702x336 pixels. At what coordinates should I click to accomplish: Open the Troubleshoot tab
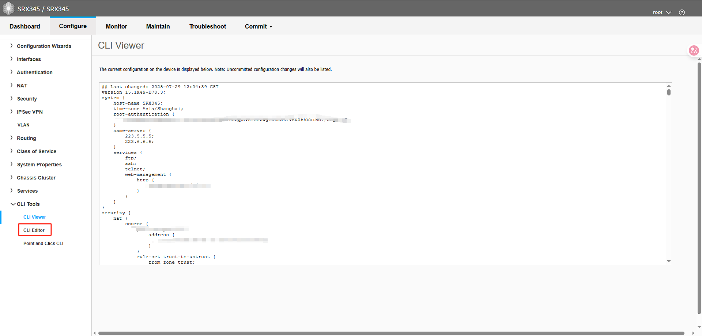[x=207, y=26]
